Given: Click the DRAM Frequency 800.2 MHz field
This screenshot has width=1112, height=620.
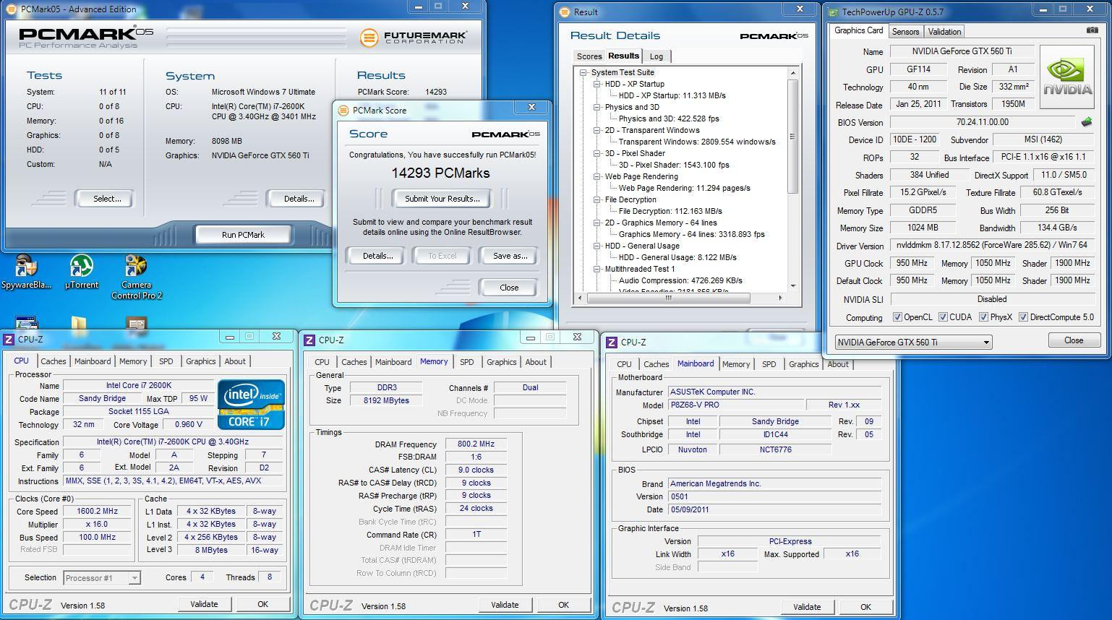Looking at the screenshot, I should click(476, 444).
